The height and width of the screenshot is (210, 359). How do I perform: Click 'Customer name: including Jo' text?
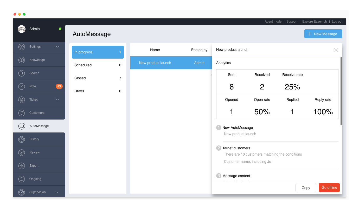pos(247,162)
